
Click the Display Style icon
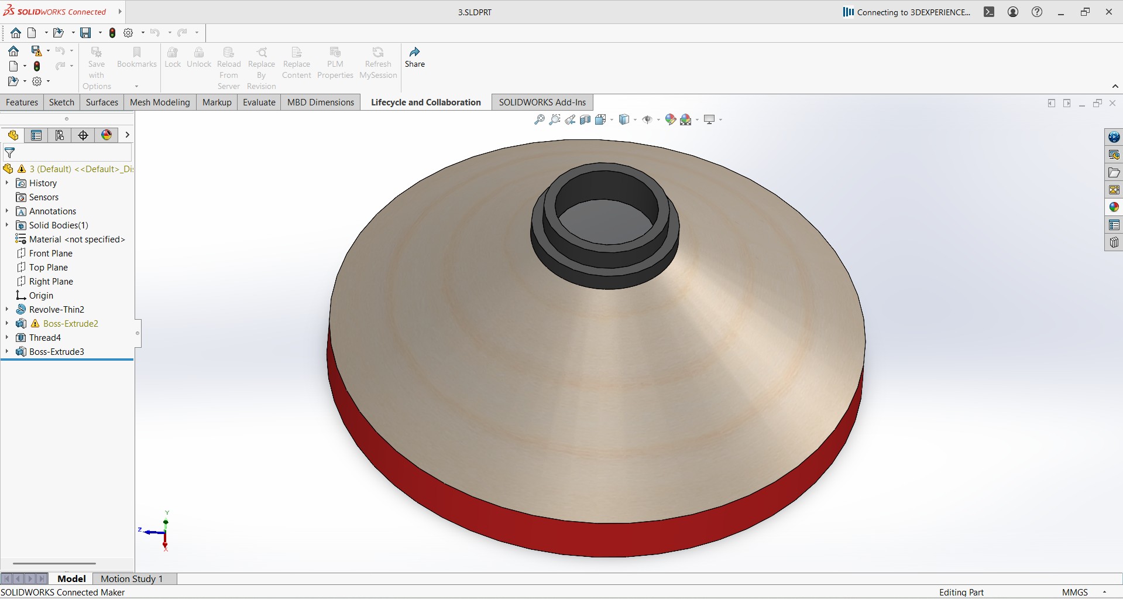[624, 119]
